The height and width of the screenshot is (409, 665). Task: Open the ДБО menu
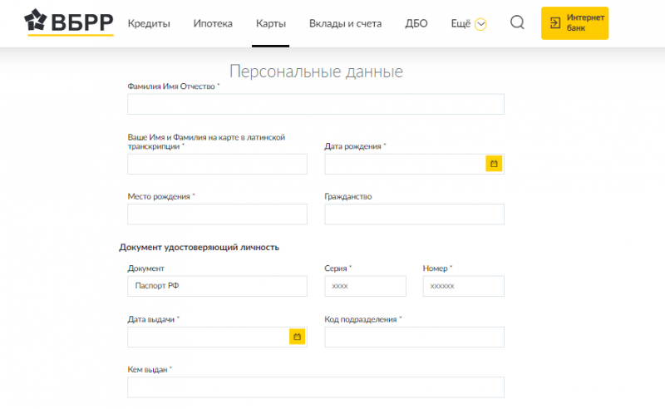point(416,24)
